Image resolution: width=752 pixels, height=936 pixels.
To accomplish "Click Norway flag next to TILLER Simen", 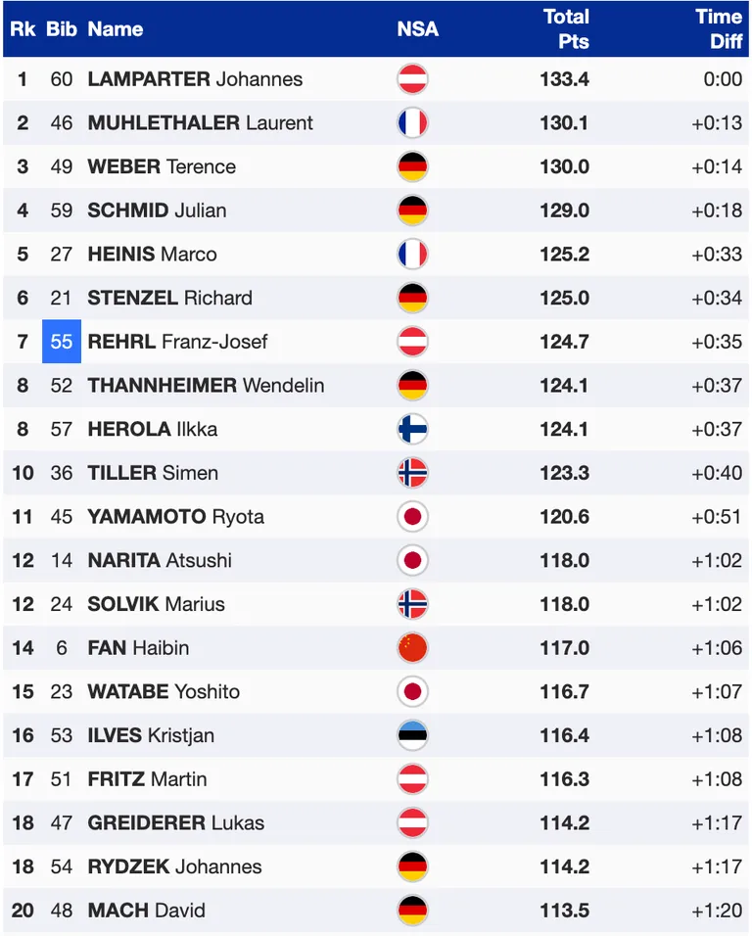I will pos(412,473).
